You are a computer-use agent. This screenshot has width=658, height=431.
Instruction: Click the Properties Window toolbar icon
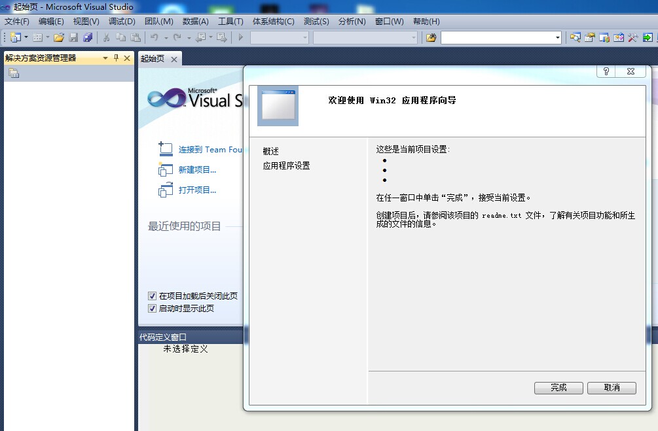590,37
